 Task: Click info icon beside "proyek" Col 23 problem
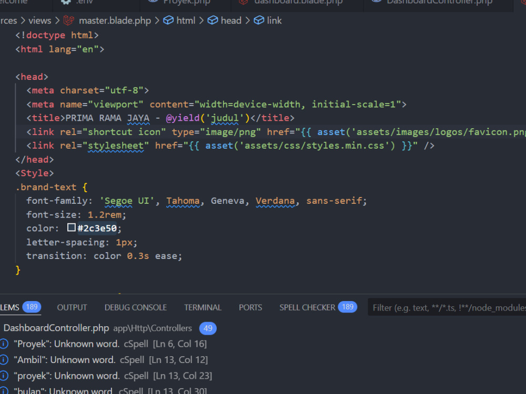coord(4,376)
